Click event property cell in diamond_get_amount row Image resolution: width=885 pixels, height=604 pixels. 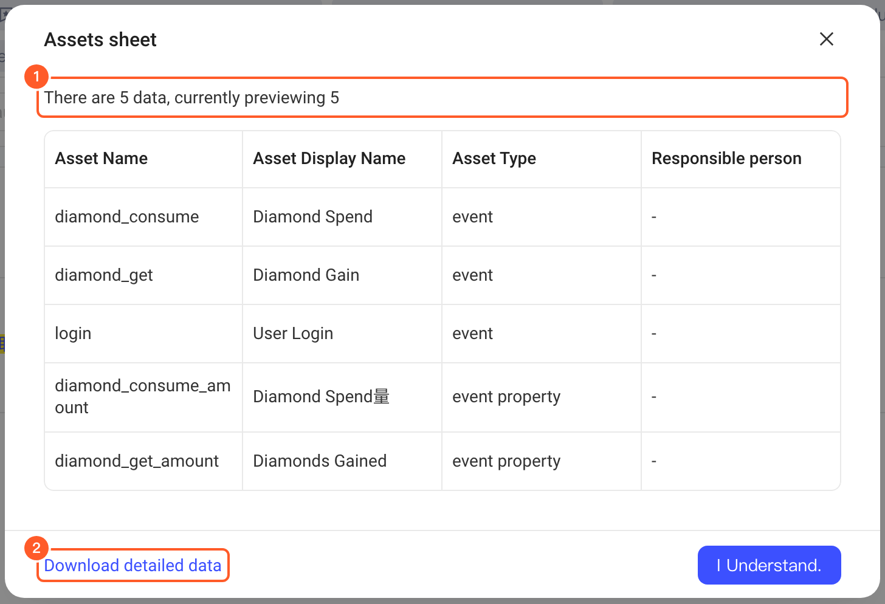pos(542,461)
